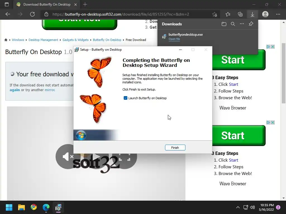Switch to Microsoft Edge in taskbar

46,207
